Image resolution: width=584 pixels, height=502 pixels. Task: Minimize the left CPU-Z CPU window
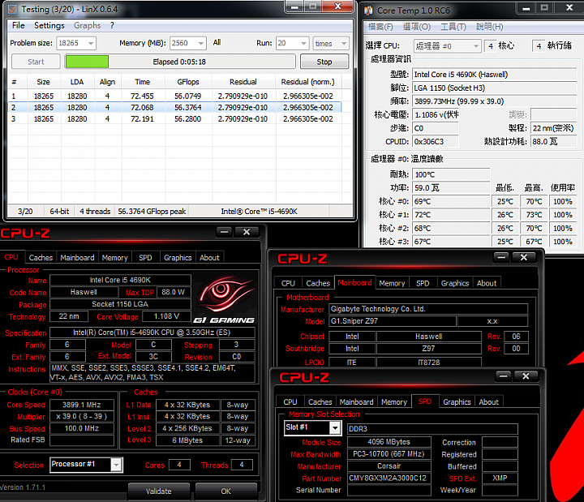click(224, 232)
